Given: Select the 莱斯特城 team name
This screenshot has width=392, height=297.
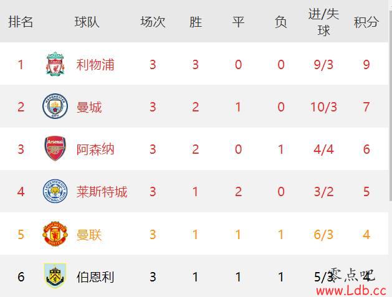Looking at the screenshot, I should [102, 192].
